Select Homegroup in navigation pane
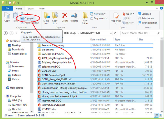The height and width of the screenshot is (119, 164). point(14,88)
